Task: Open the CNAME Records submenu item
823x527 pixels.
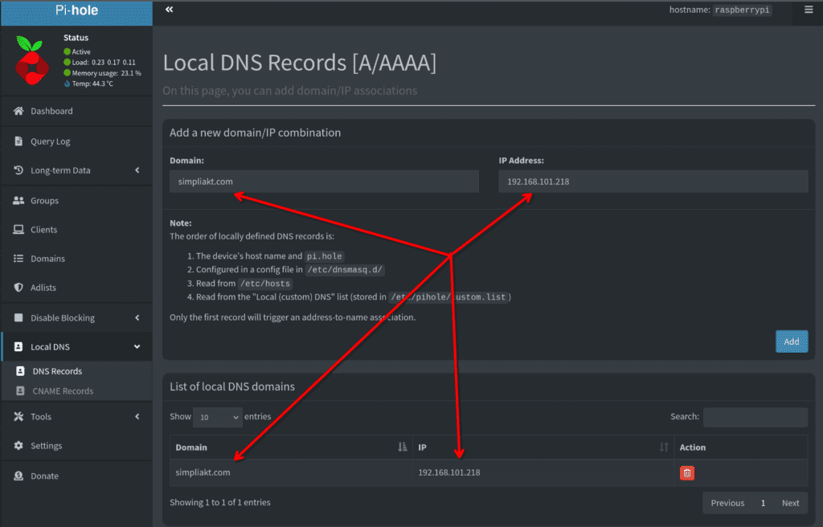Action: pyautogui.click(x=63, y=391)
